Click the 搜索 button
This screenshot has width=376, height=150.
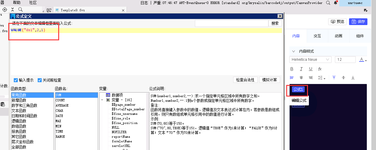tap(275, 23)
